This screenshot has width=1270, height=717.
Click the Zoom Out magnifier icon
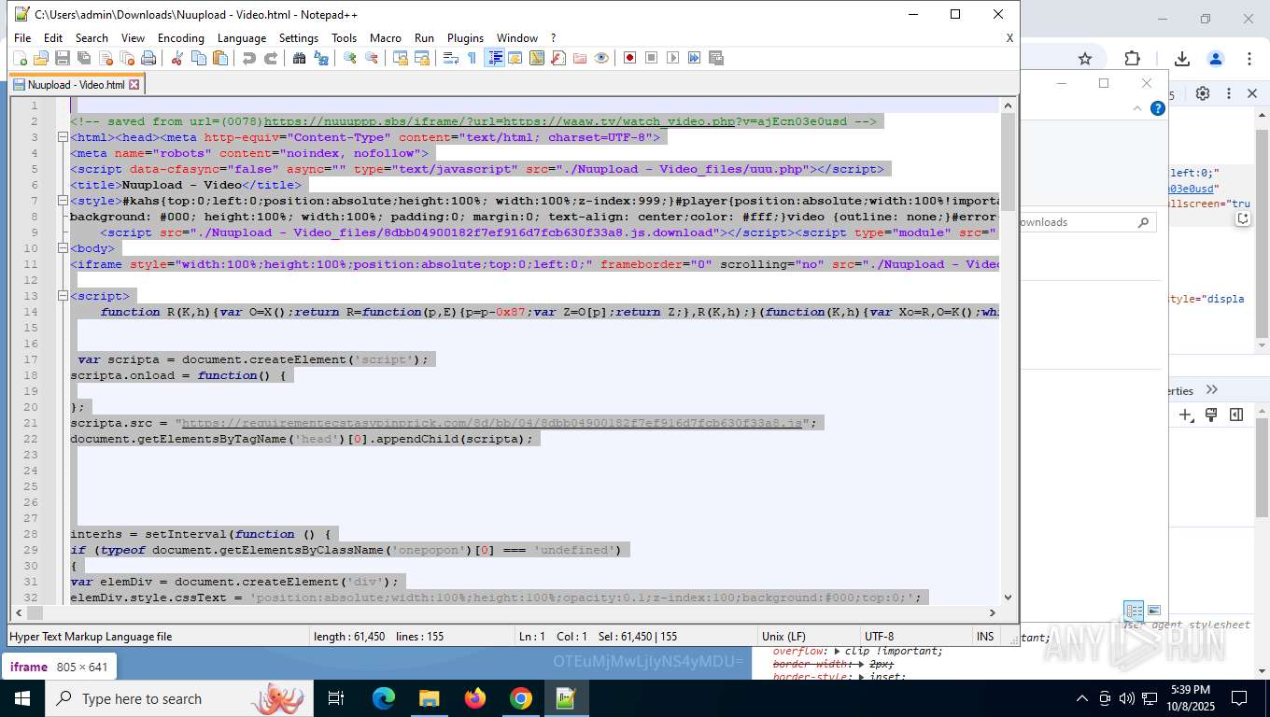click(x=371, y=58)
